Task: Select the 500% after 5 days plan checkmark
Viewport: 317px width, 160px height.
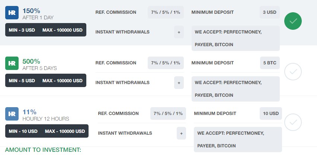Action: tap(293, 71)
